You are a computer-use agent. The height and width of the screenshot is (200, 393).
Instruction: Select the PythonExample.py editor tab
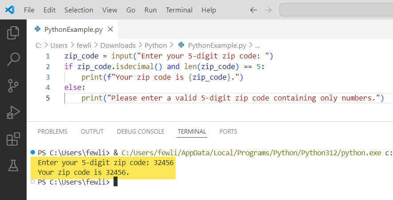tap(72, 30)
